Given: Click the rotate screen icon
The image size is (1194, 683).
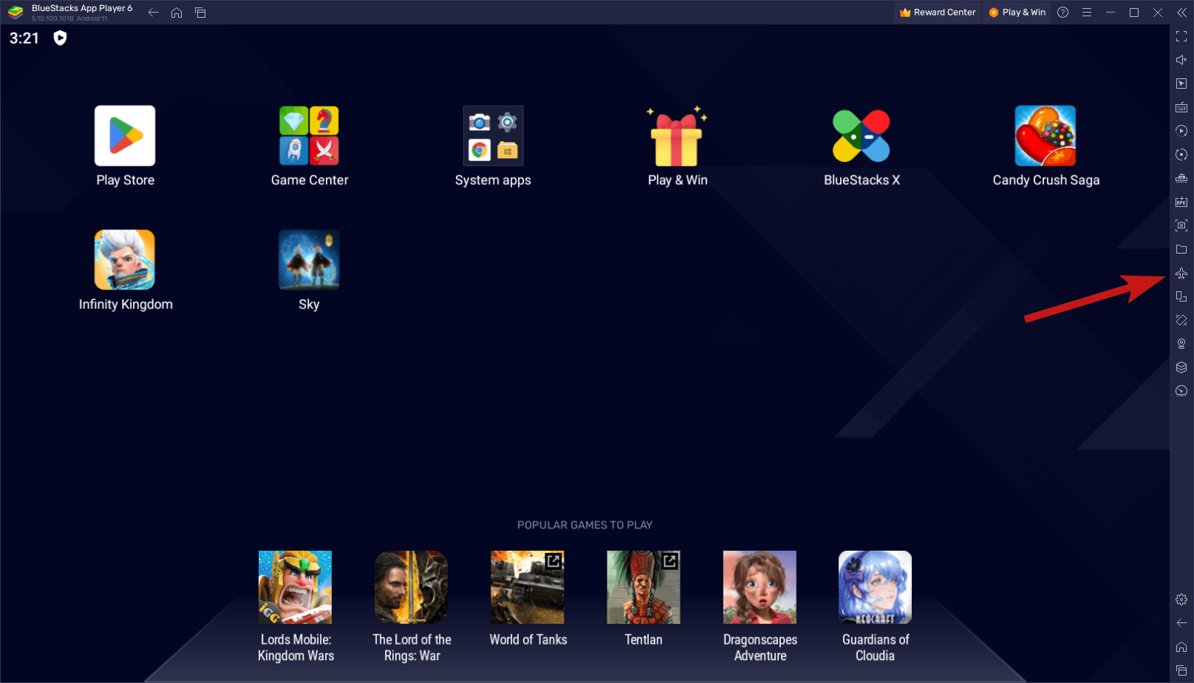Looking at the screenshot, I should [x=1181, y=296].
